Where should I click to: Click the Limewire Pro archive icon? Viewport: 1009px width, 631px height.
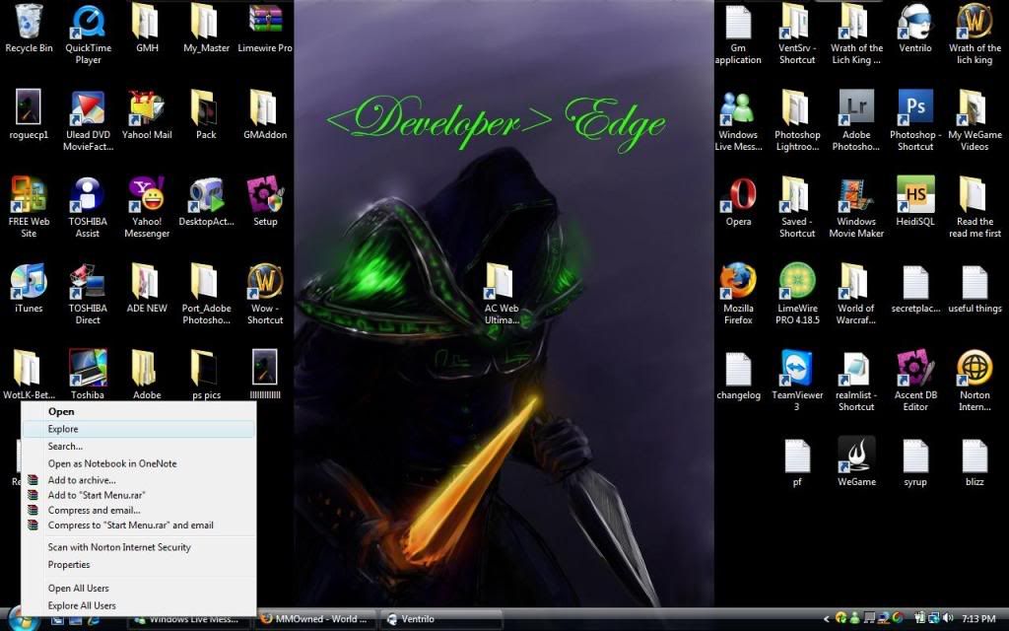tap(265, 22)
